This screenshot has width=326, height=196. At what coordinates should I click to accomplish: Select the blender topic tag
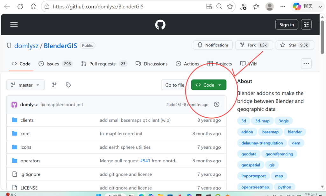coord(294,132)
